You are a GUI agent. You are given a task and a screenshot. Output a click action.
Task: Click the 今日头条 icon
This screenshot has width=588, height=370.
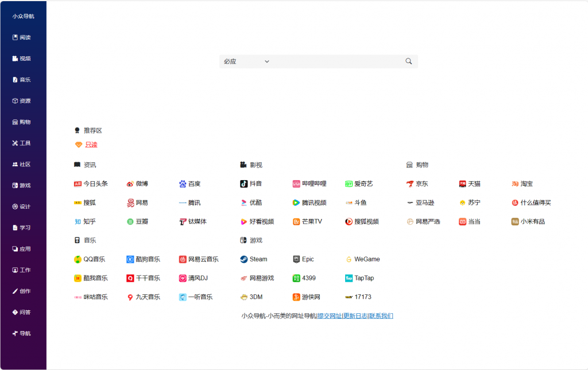click(x=78, y=184)
